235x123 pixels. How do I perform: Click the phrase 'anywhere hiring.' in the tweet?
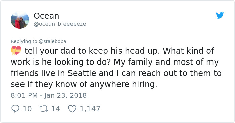point(124,84)
